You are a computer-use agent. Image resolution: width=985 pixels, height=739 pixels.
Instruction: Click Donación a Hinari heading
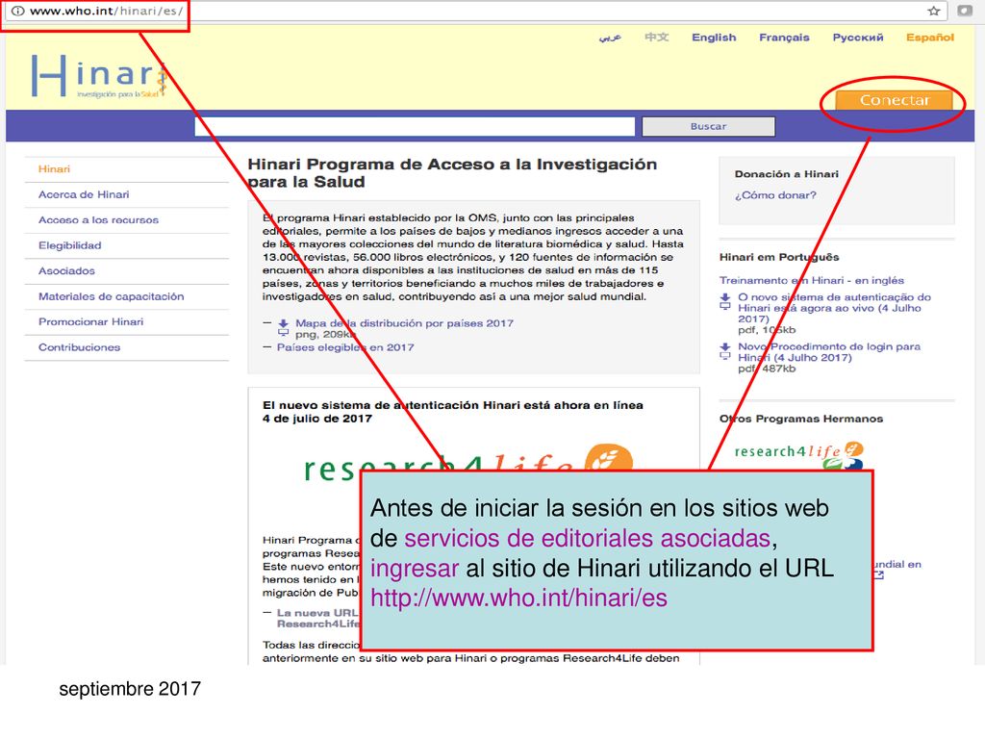point(787,174)
